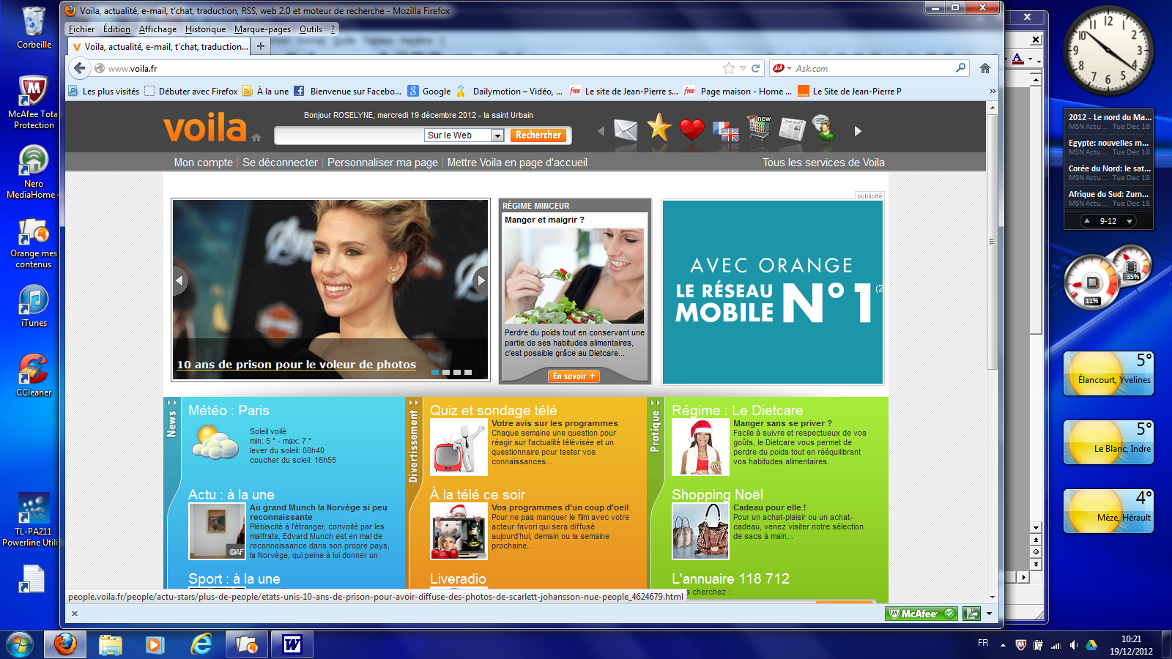Click the Google Drive tray icon
1172x659 pixels.
click(x=1091, y=645)
